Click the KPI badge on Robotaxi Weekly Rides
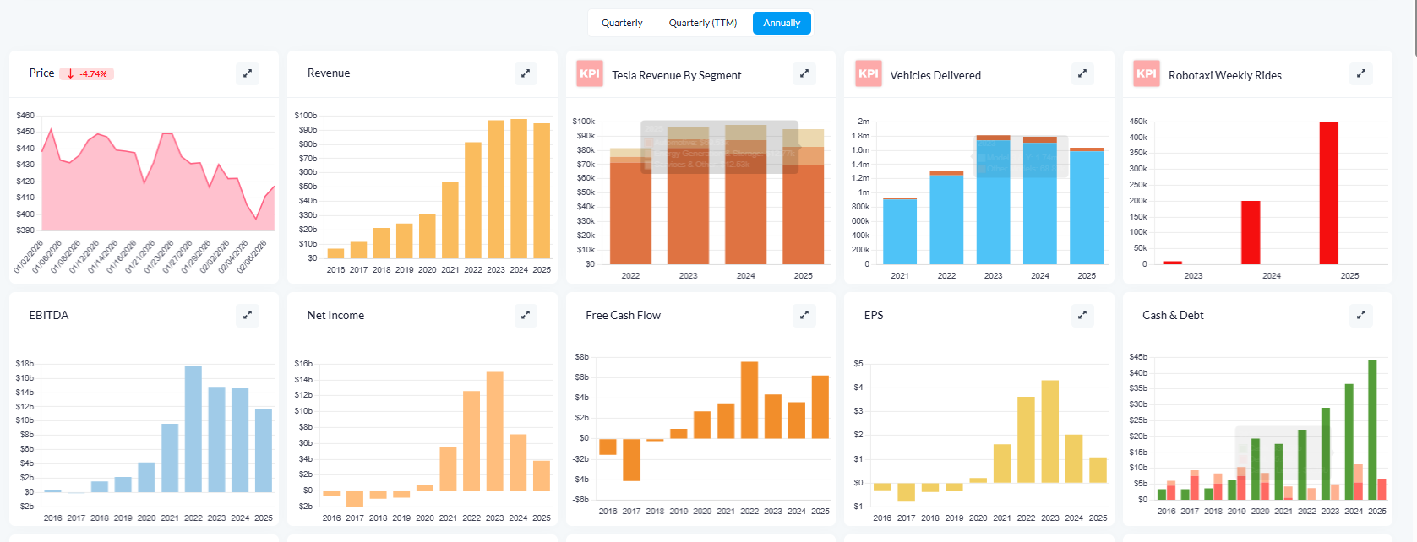 pyautogui.click(x=1147, y=73)
